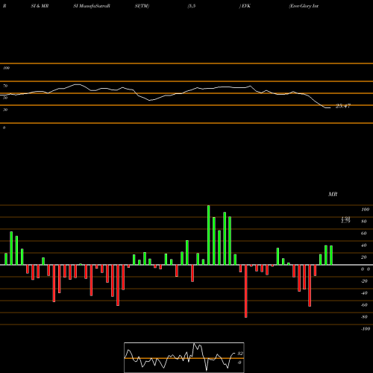This screenshot has height=373, width=373.
Task: Click the MR axis label -80
Action: coord(364,317)
